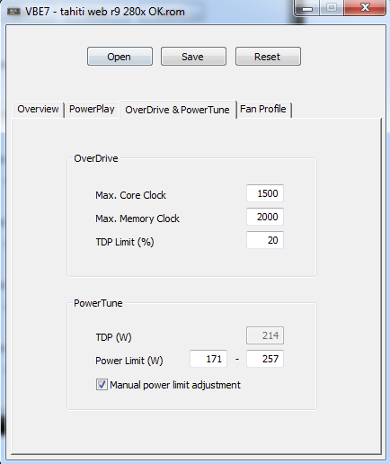Click the Power Limit (W) label

point(129,361)
